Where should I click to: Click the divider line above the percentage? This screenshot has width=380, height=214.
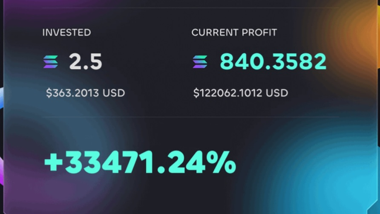pyautogui.click(x=191, y=117)
